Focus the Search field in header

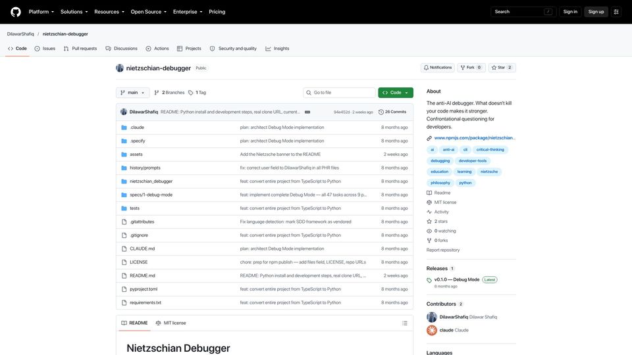523,12
